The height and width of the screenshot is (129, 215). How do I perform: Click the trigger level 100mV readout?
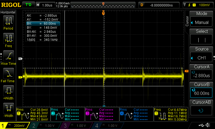[x=204, y=5]
